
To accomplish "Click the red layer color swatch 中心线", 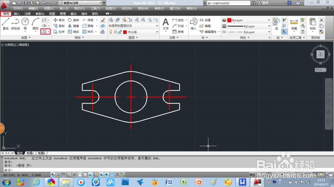I will [x=125, y=32].
